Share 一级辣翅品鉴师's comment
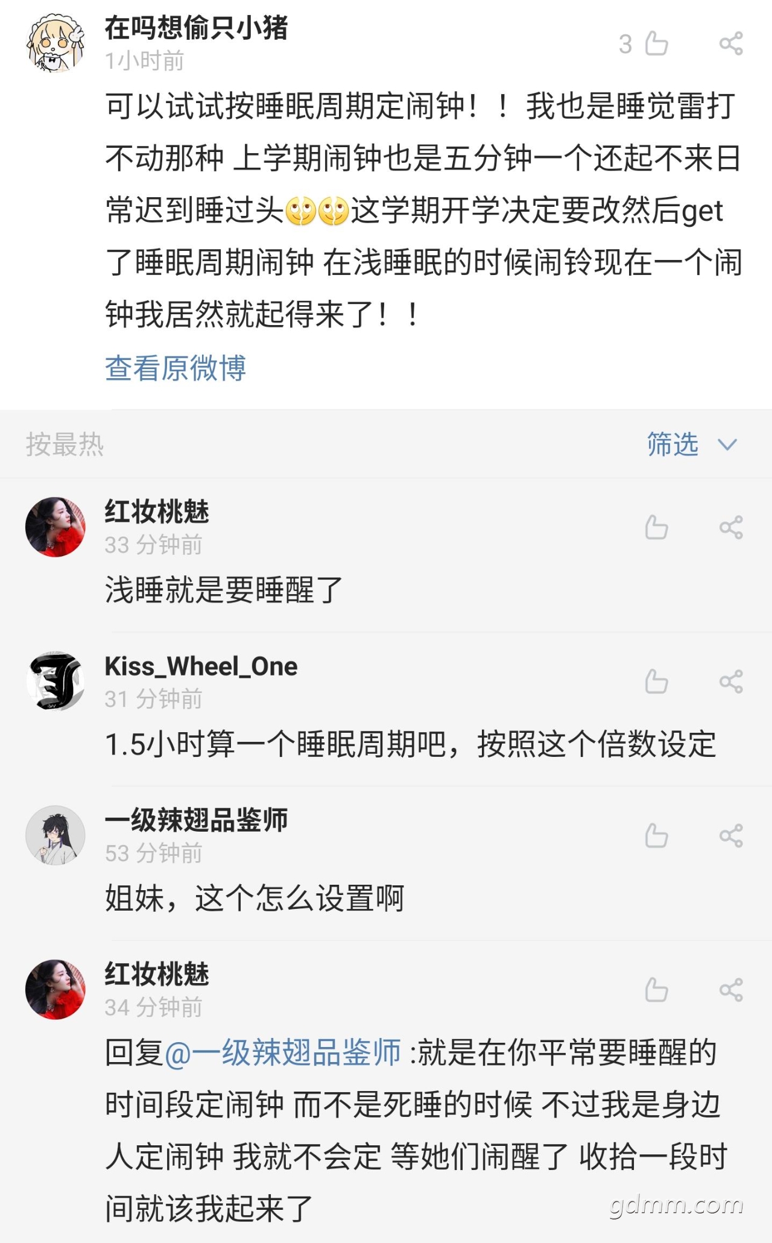The image size is (772, 1243). point(731,836)
